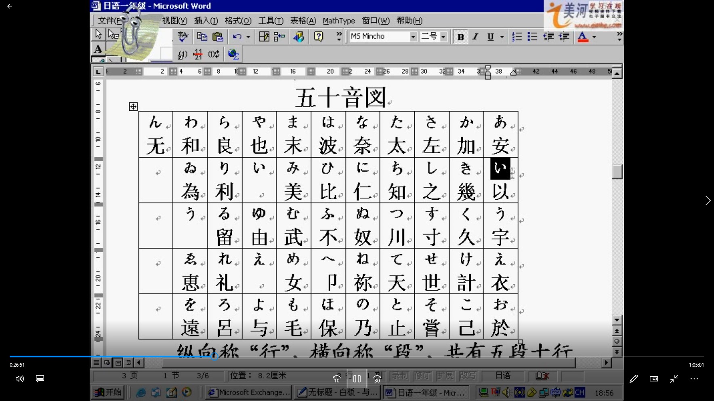Select Normal view icon at bottom left
Viewport: 714px width, 401px height.
coord(96,363)
